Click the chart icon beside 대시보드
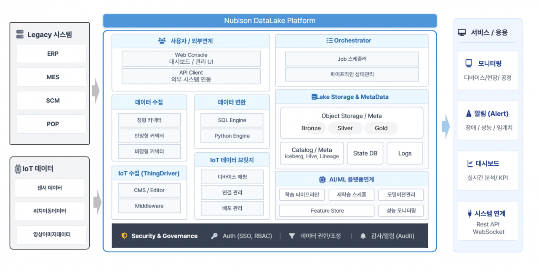The width and height of the screenshot is (539, 272). click(x=470, y=164)
